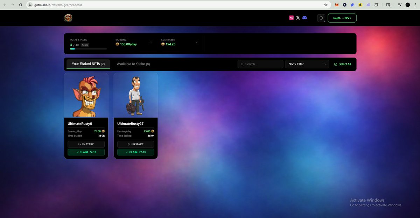Click the bopM...DPVi wallet button
420x218 pixels.
coord(342,18)
